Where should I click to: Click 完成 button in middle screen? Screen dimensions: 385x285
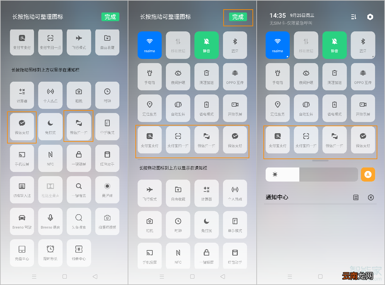coord(238,17)
